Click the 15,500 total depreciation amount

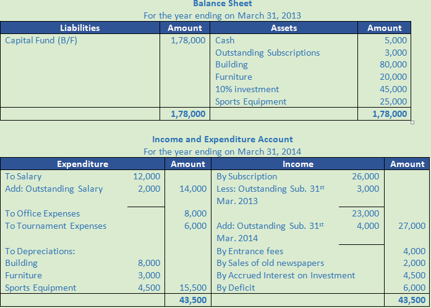[x=193, y=288]
